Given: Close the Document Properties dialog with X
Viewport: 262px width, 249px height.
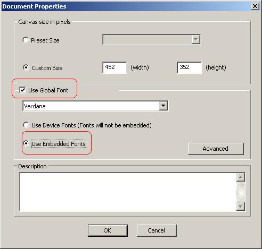Looking at the screenshot, I should coord(255,6).
